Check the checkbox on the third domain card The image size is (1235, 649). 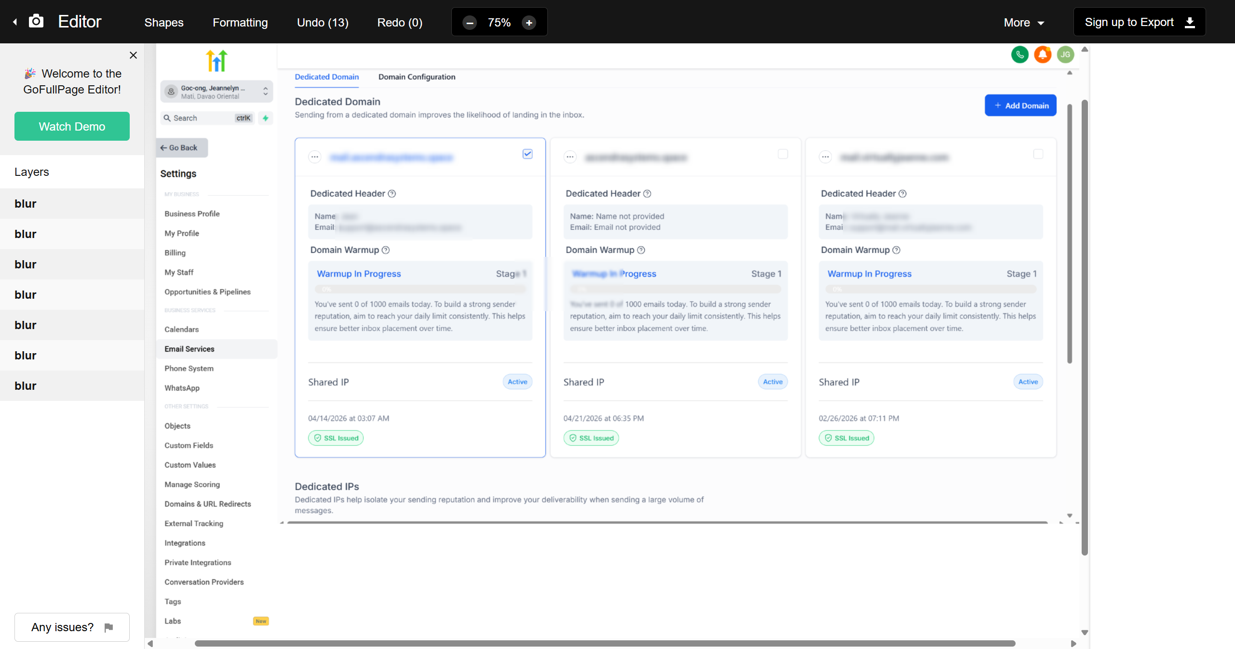pyautogui.click(x=1038, y=154)
